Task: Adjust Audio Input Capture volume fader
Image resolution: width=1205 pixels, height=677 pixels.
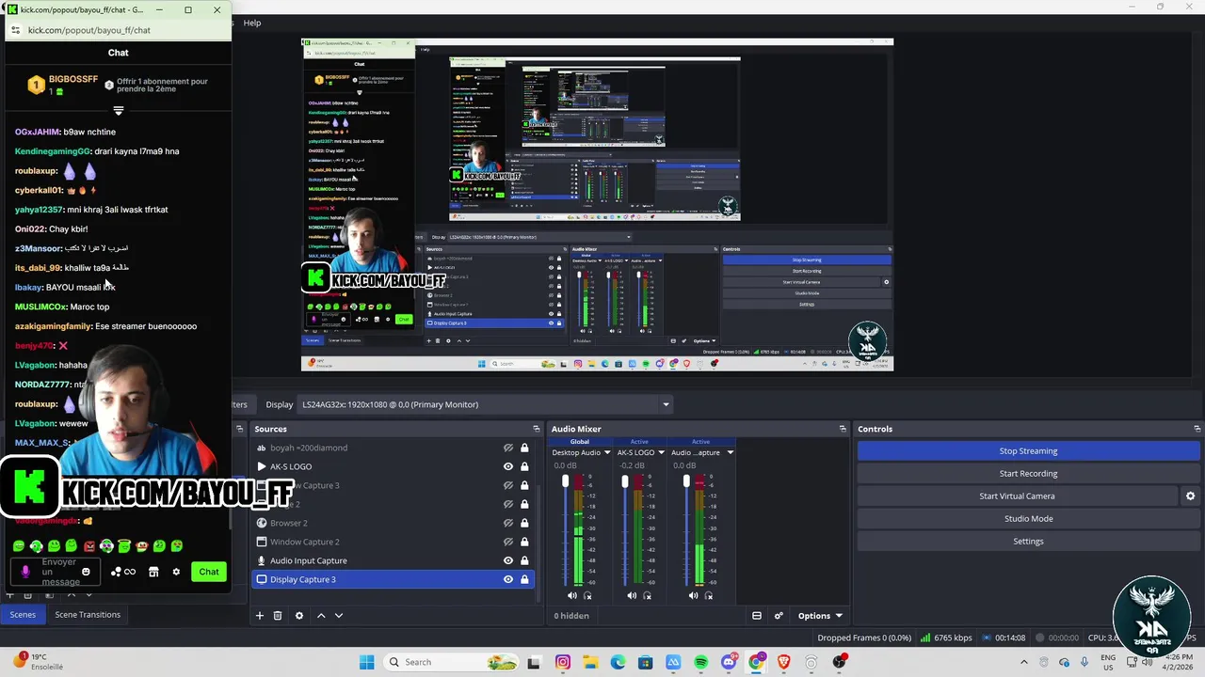Action: [x=686, y=481]
